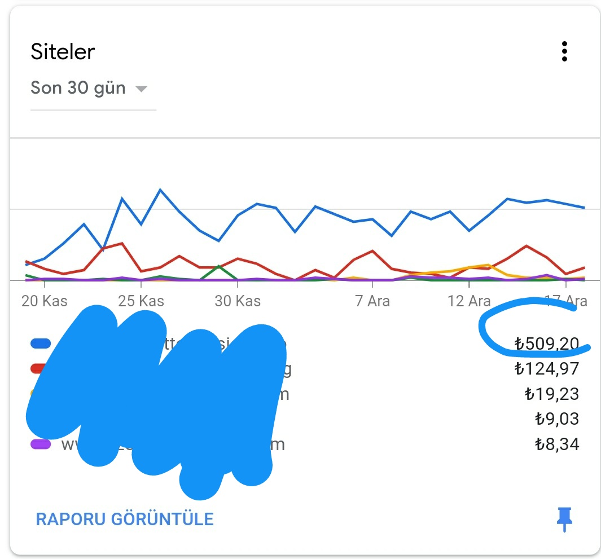
Task: Click the blue legend color swatch
Action: (x=40, y=344)
